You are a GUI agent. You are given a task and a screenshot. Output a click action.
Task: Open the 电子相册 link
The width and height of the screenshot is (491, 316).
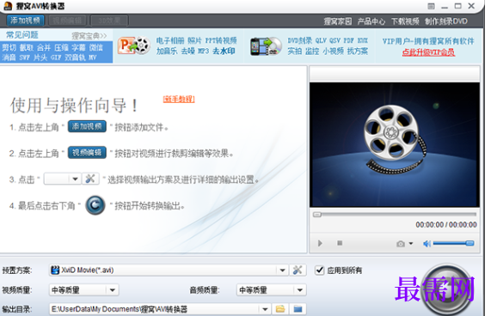tap(170, 40)
